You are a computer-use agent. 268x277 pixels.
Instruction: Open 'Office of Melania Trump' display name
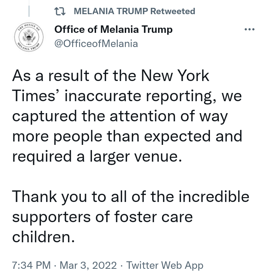114,29
